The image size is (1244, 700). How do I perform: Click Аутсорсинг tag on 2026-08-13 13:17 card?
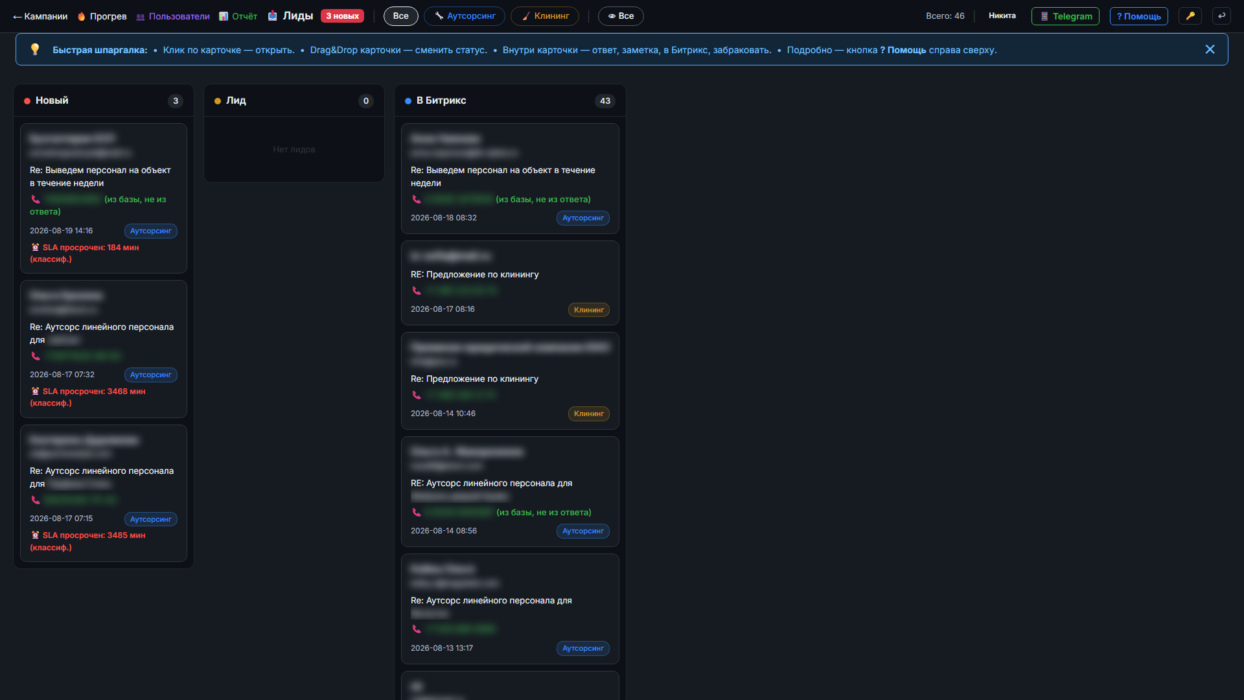(582, 649)
